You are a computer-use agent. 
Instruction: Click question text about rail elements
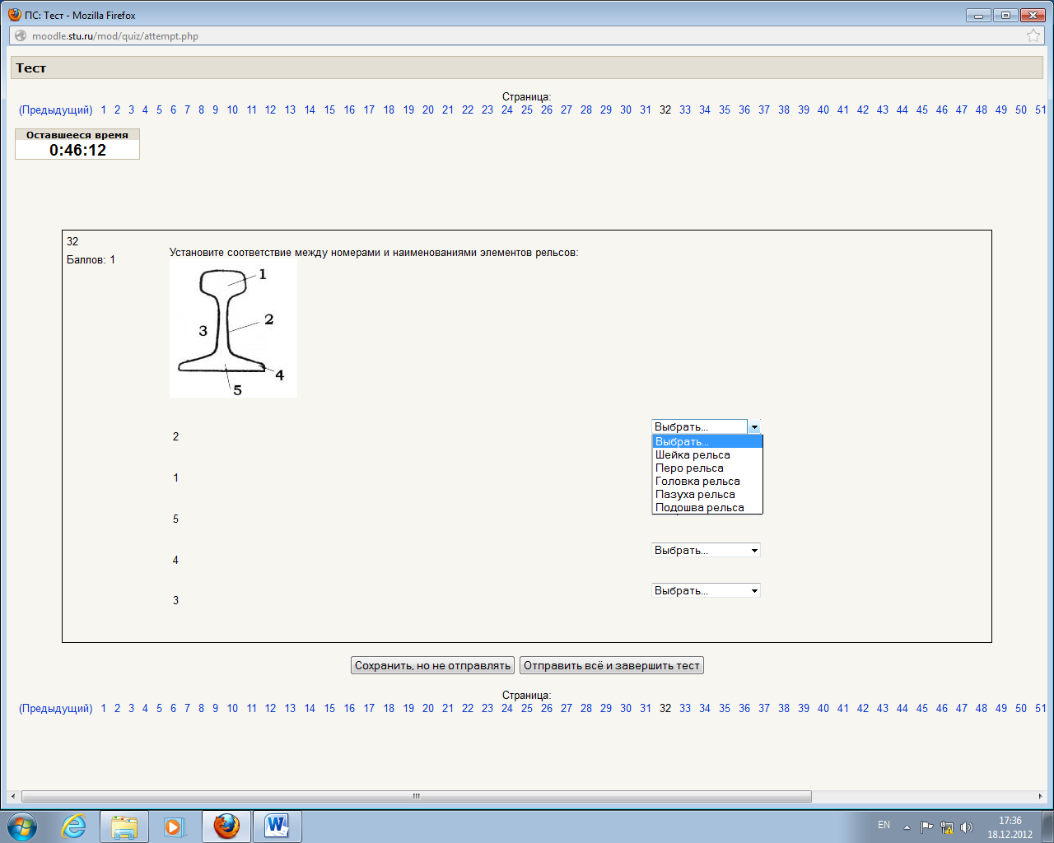(374, 253)
